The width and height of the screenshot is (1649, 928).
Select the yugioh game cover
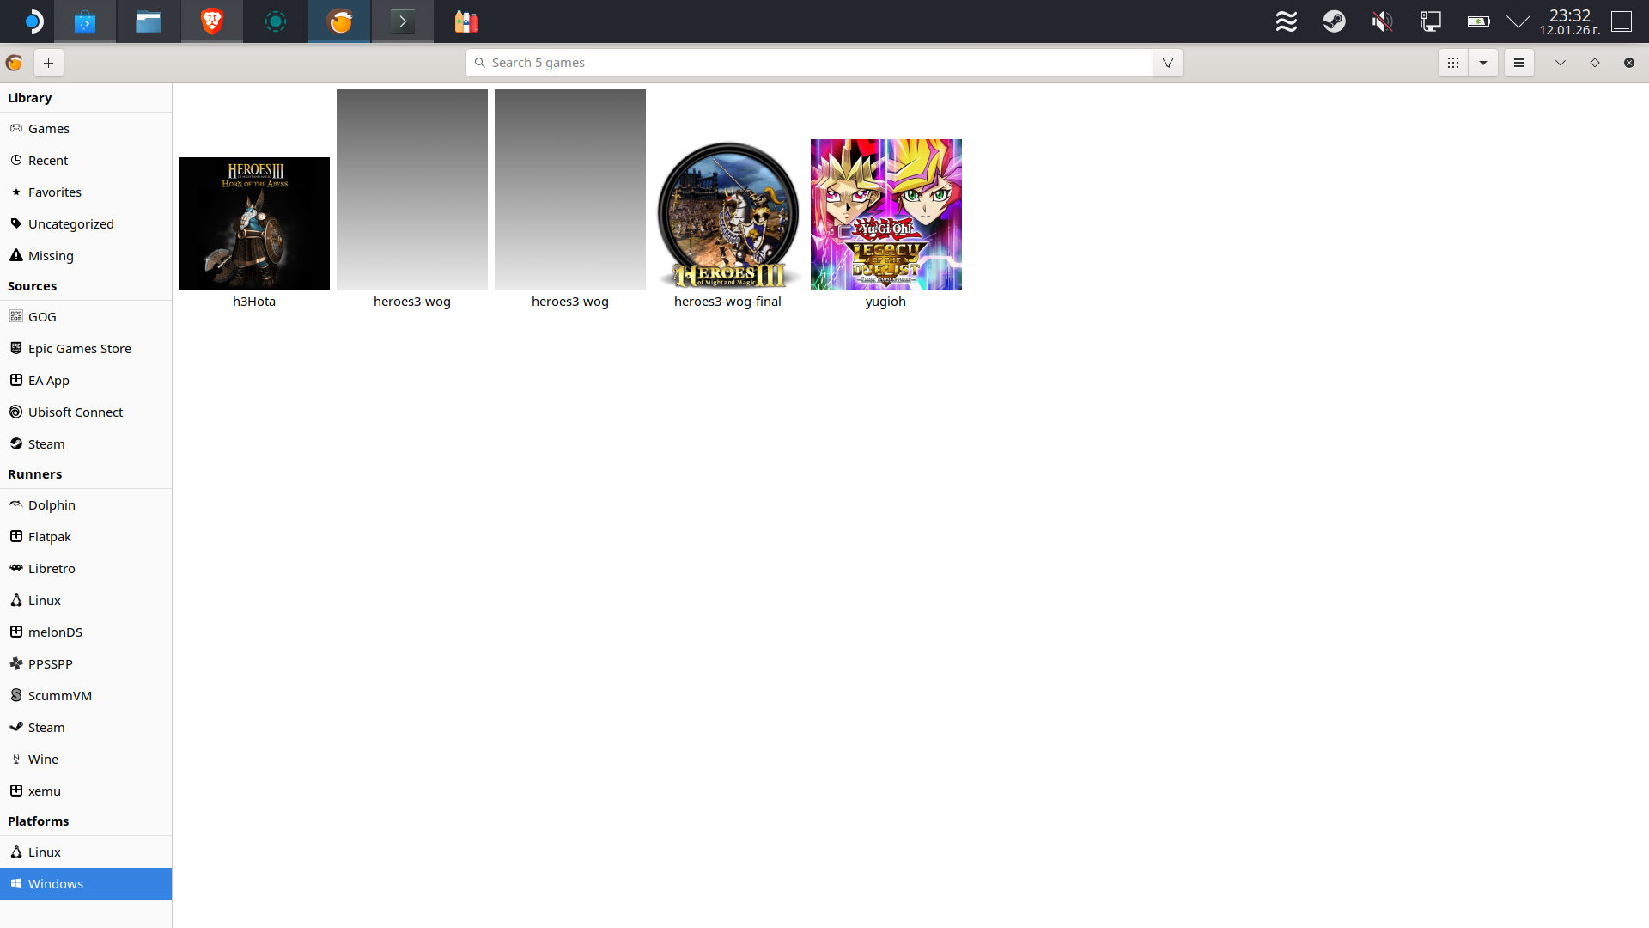[885, 215]
